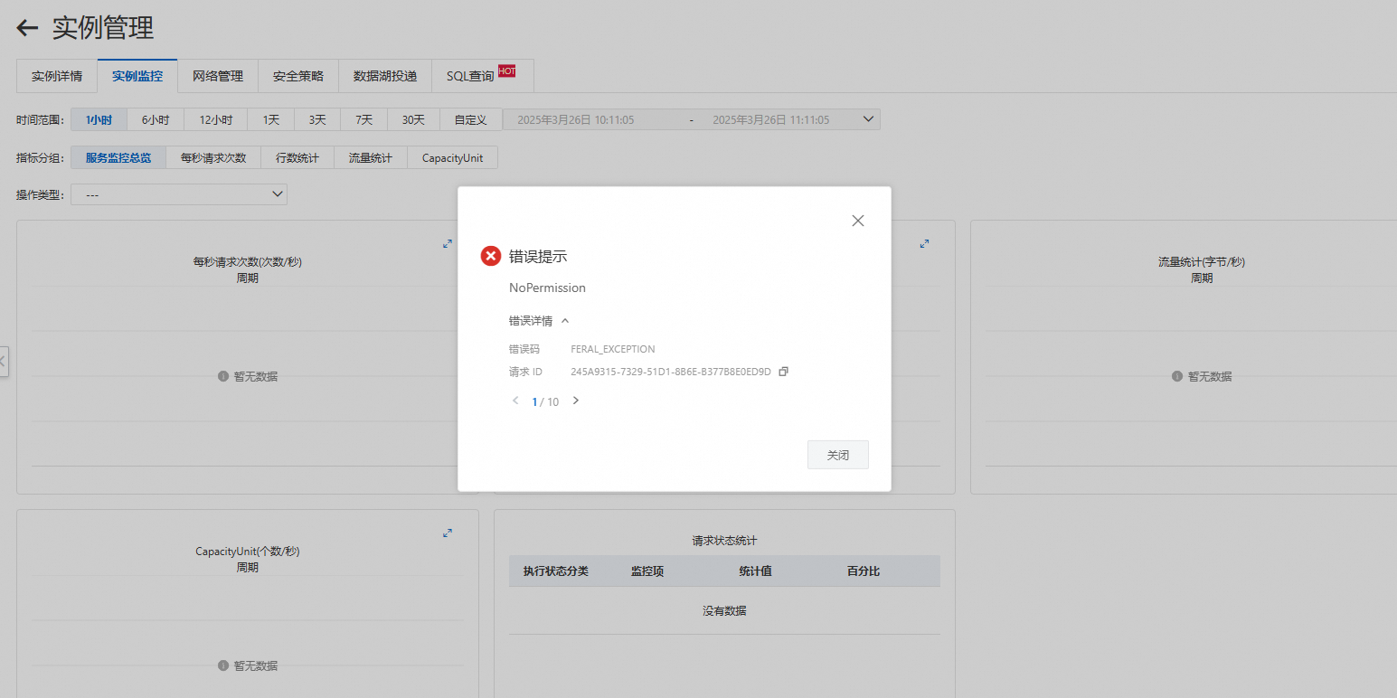Viewport: 1397px width, 698px height.
Task: Select the 30天 time range
Action: pyautogui.click(x=414, y=119)
